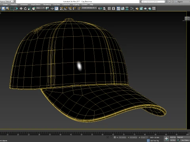Screen dimensions: 190x142
Task: Open the Selected key target dropdown
Action: (183, 137)
